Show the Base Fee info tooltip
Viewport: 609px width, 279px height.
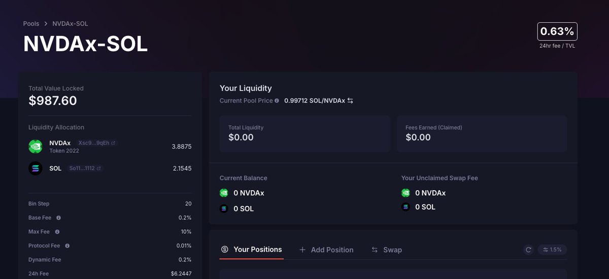58,218
